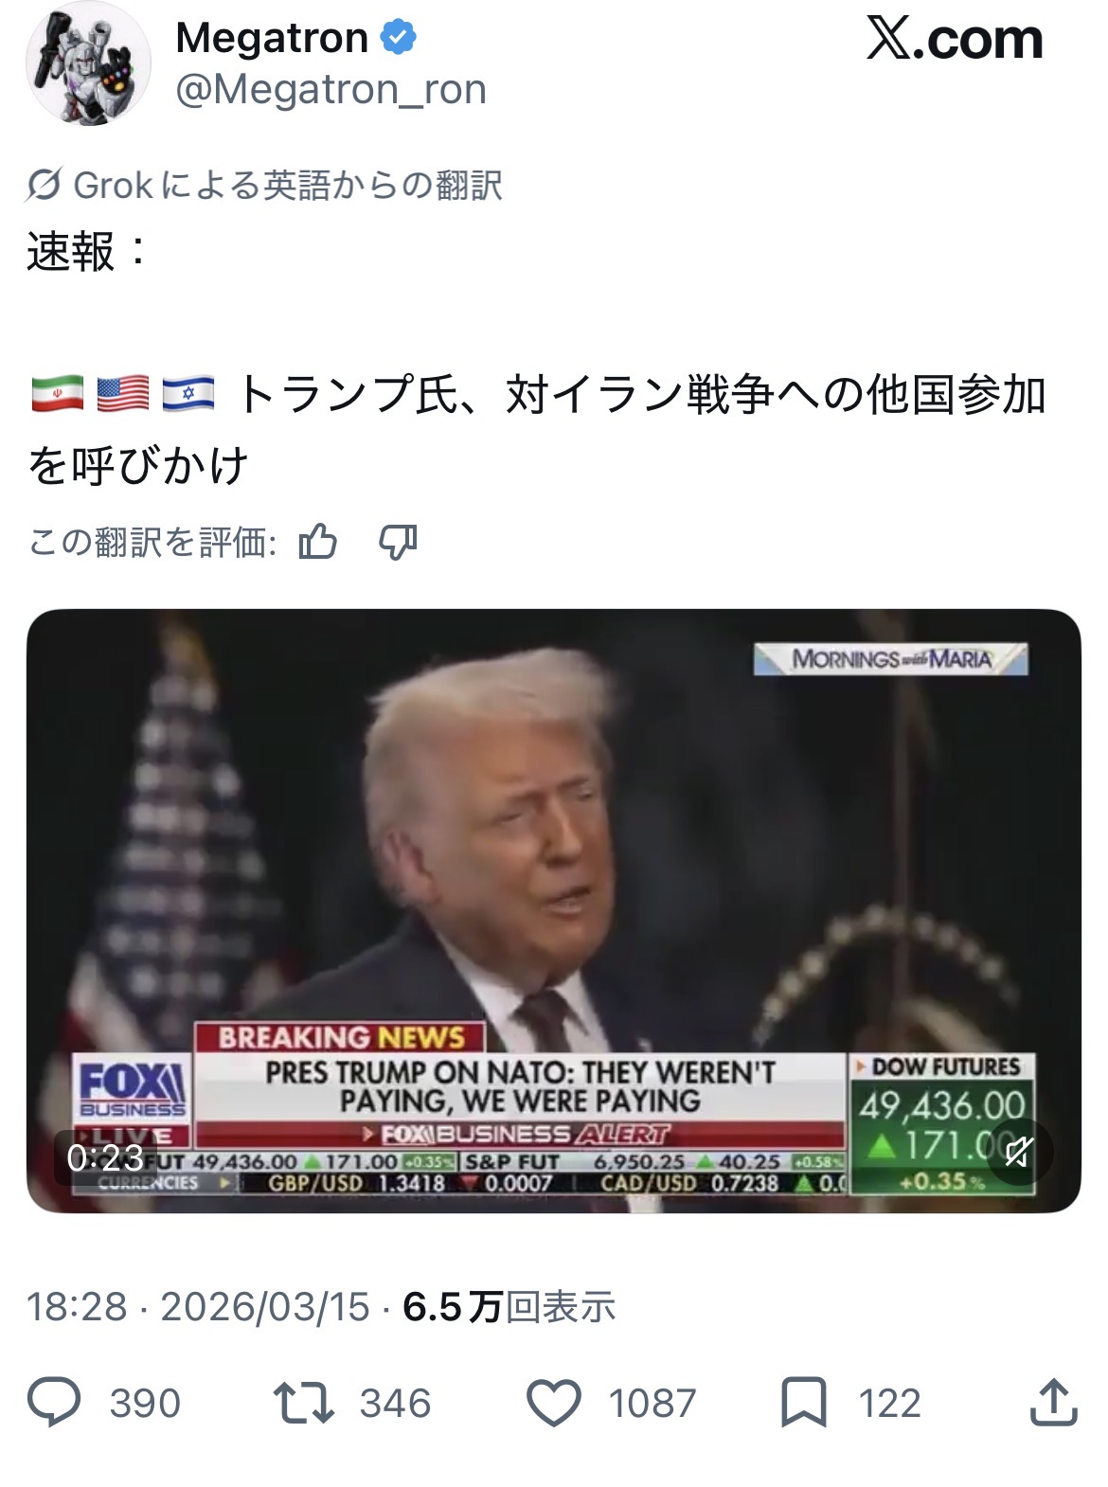The image size is (1108, 1487).
Task: Open the @Megatron_ron handle
Action: tap(331, 89)
